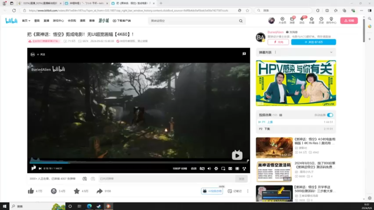The height and width of the screenshot is (210, 374).
Task: Favorite the video with the star icon
Action: 77,191
